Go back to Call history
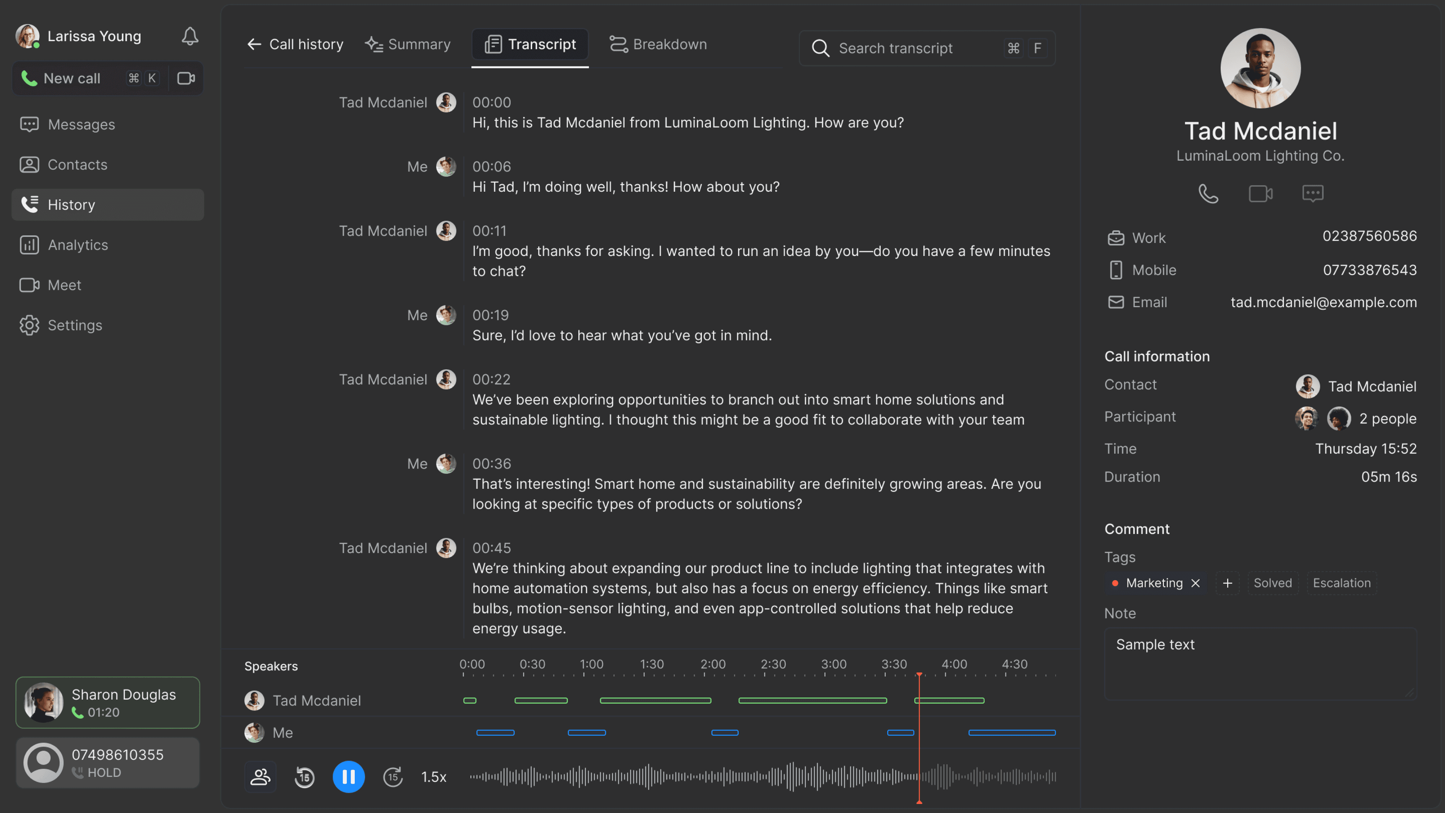This screenshot has width=1445, height=813. point(295,44)
